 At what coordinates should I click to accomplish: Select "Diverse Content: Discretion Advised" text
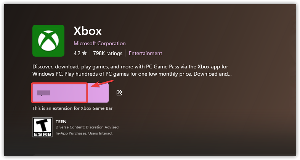pyautogui.click(x=87, y=127)
